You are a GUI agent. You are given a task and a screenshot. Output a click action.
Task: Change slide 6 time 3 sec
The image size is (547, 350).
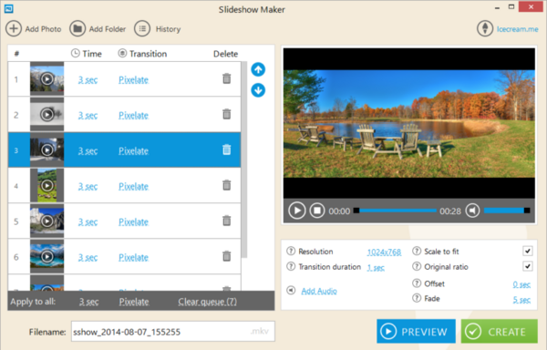coord(88,258)
